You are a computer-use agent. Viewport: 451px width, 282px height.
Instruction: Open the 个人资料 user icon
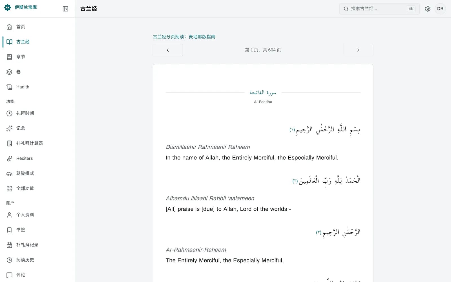(9, 215)
